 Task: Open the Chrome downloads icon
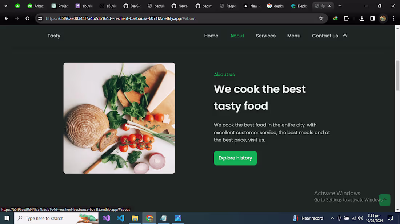pos(361,18)
